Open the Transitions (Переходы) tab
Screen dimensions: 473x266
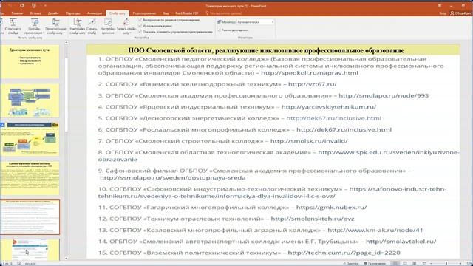pos(73,13)
